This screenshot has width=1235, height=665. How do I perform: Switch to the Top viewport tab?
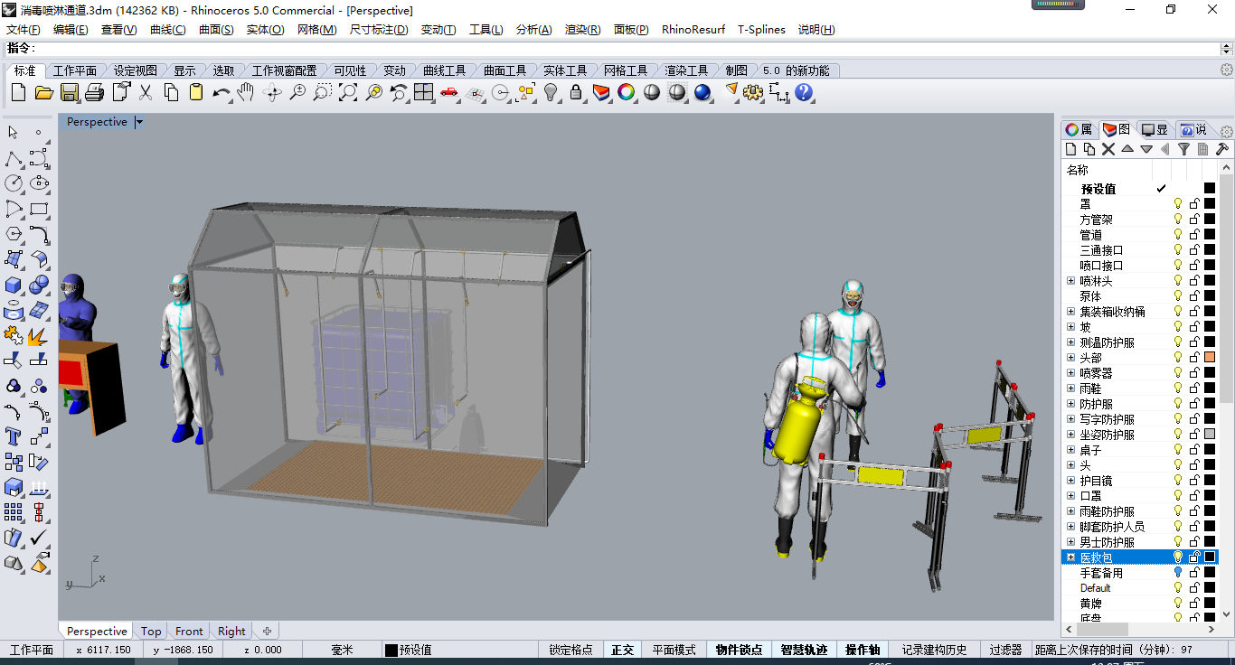tap(151, 632)
